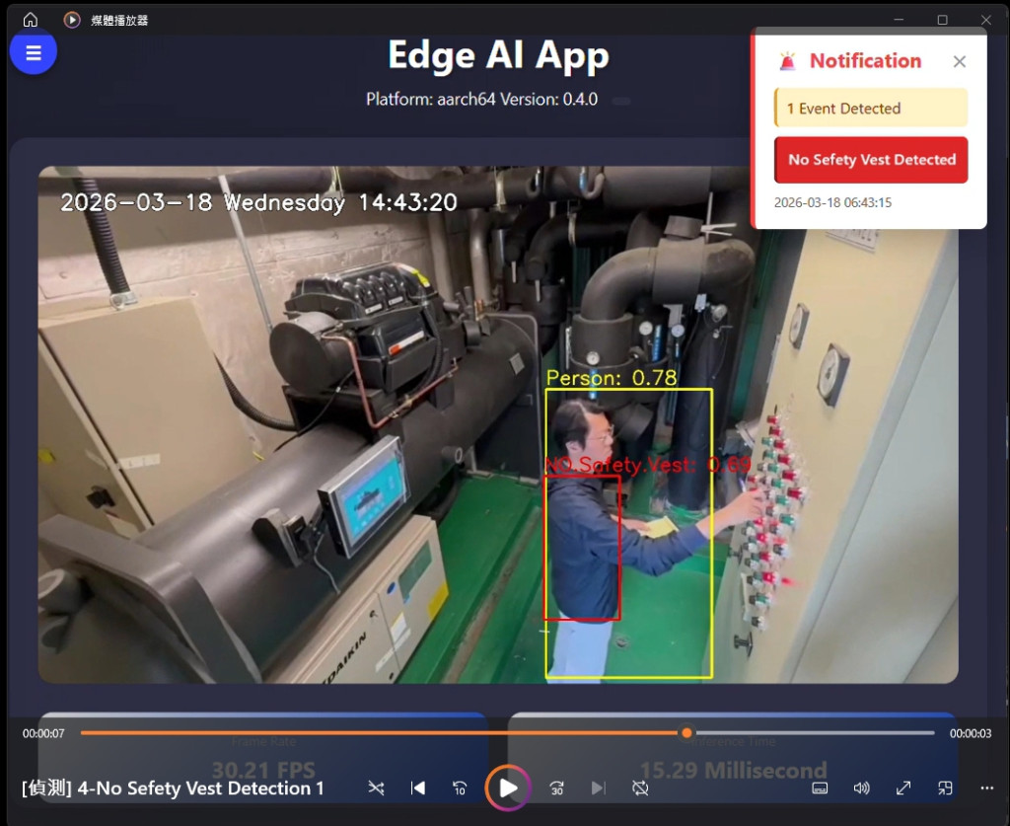Jump to the next track

click(x=599, y=788)
